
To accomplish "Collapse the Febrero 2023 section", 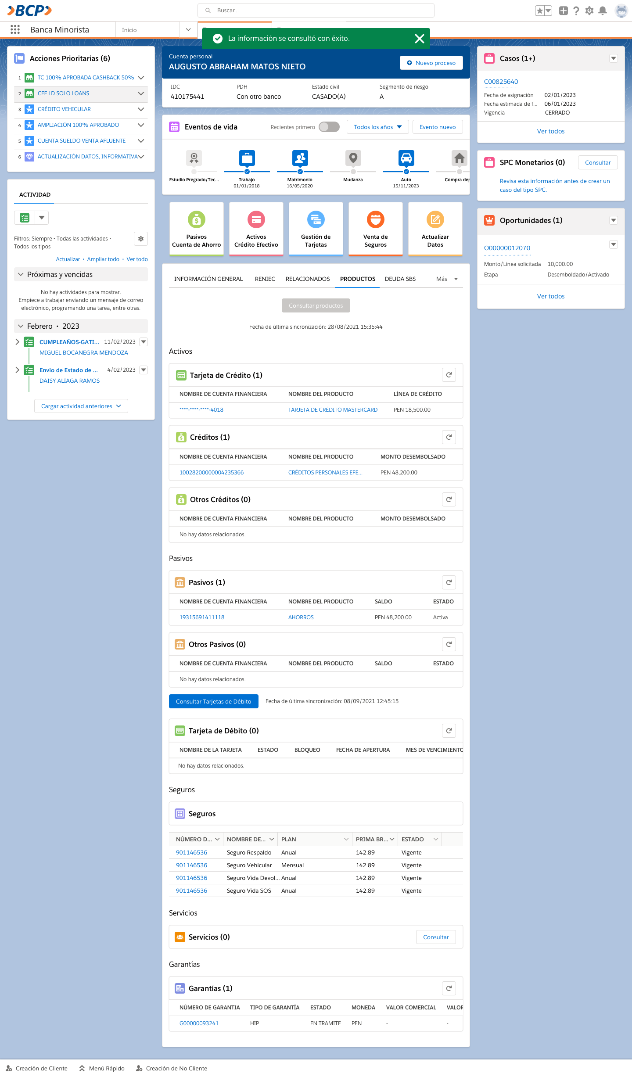I will coord(21,326).
